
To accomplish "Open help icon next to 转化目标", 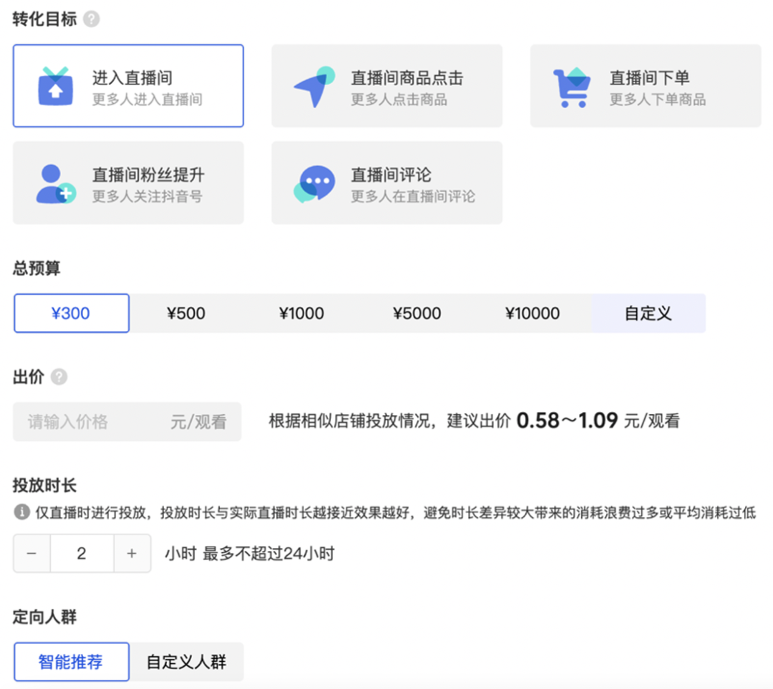I will (x=91, y=19).
